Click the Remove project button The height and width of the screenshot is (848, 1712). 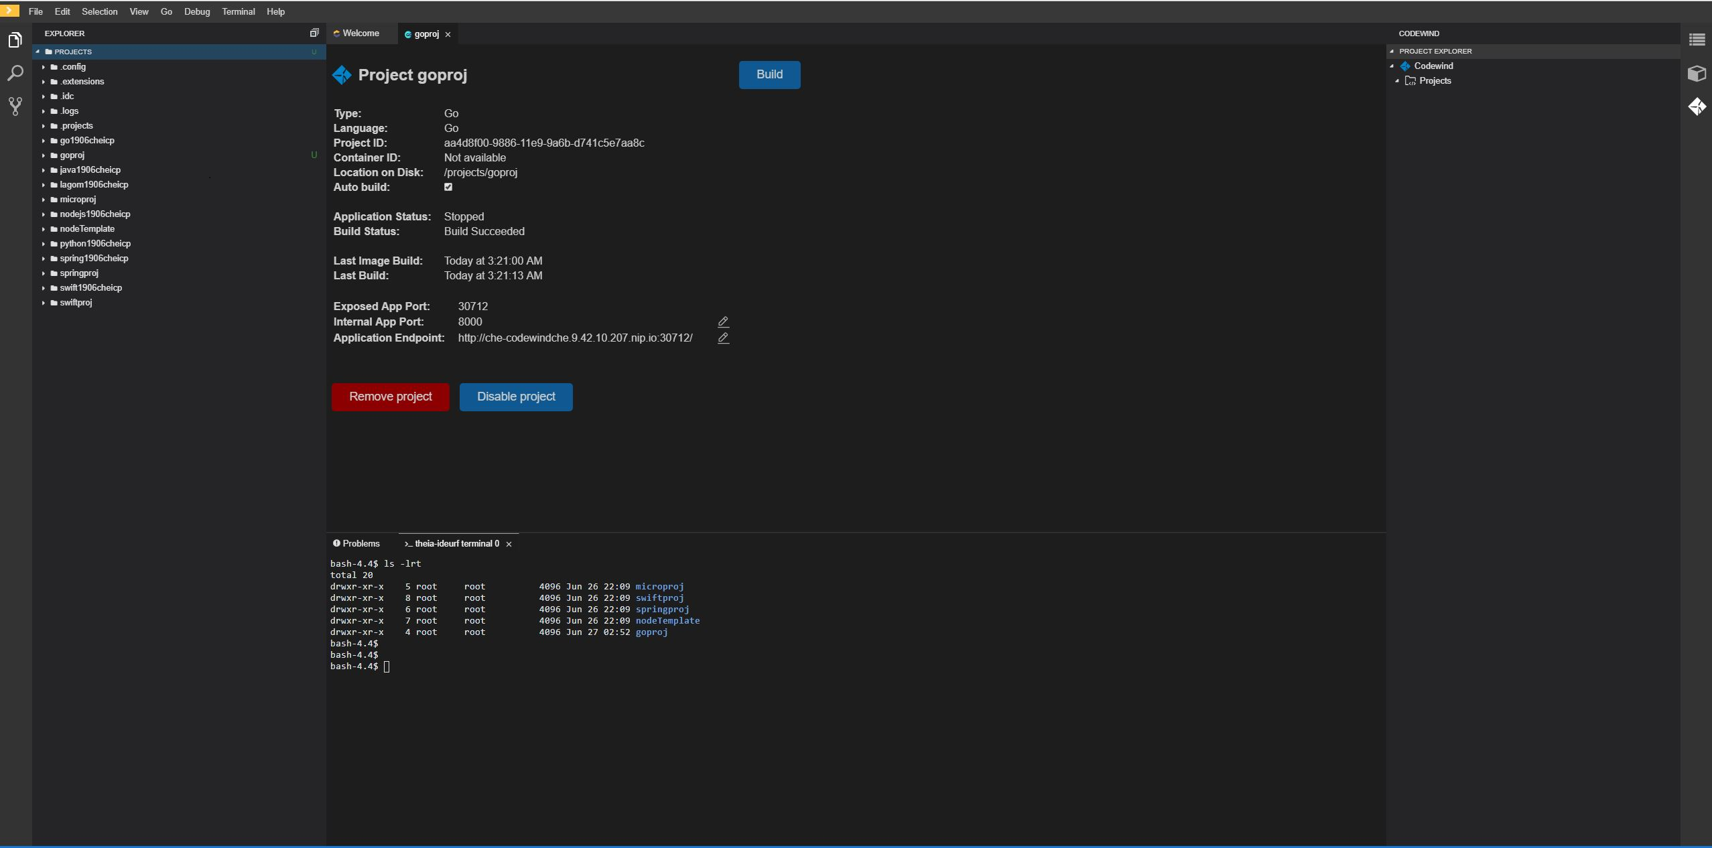tap(390, 397)
